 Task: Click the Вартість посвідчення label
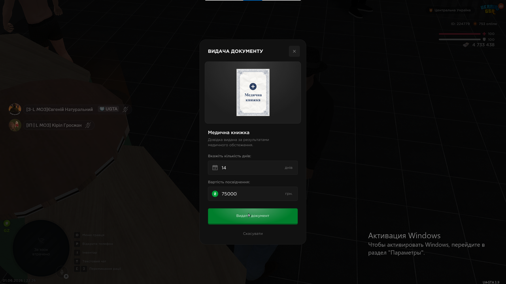click(x=229, y=182)
